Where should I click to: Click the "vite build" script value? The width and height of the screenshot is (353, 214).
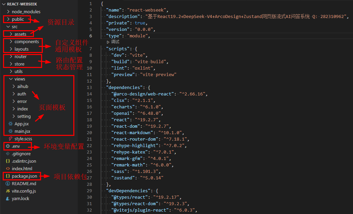click(150, 62)
